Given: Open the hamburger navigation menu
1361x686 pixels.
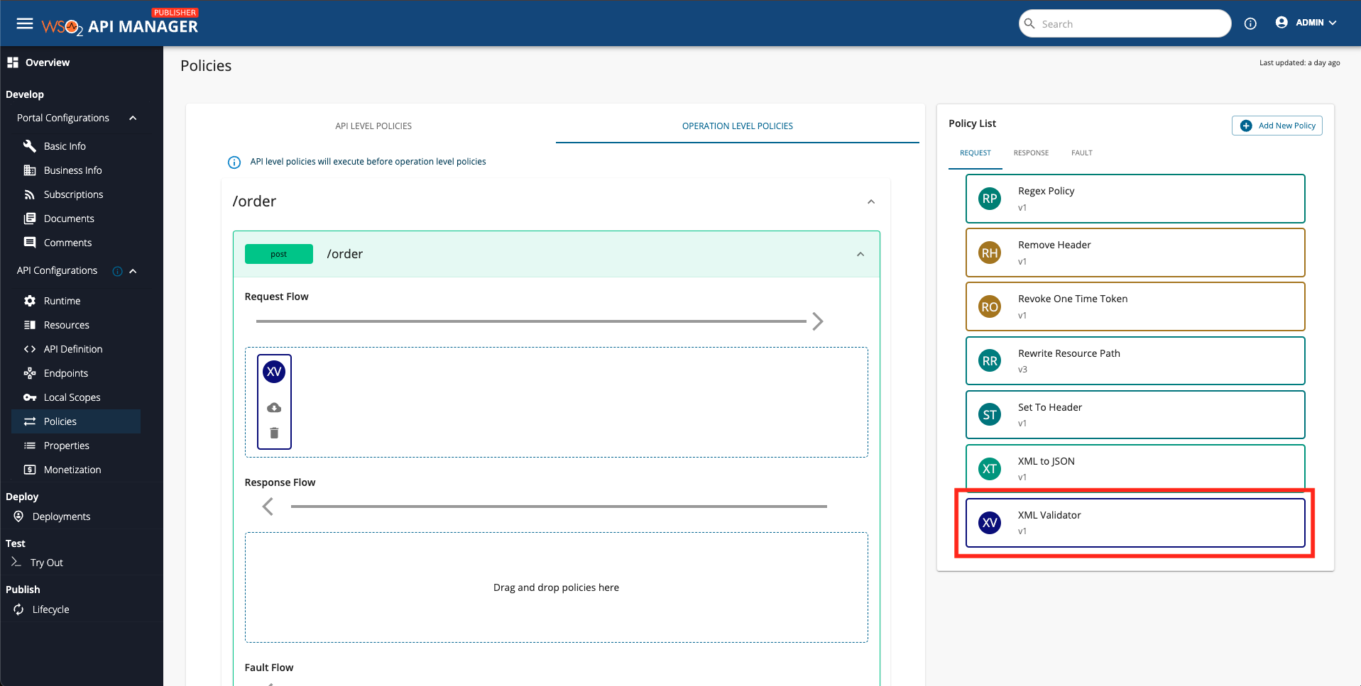Looking at the screenshot, I should tap(25, 24).
